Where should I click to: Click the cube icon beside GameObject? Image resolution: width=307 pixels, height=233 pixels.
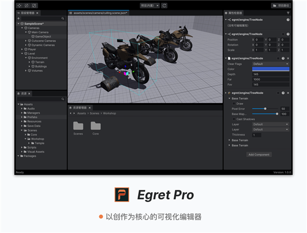tap(33, 36)
